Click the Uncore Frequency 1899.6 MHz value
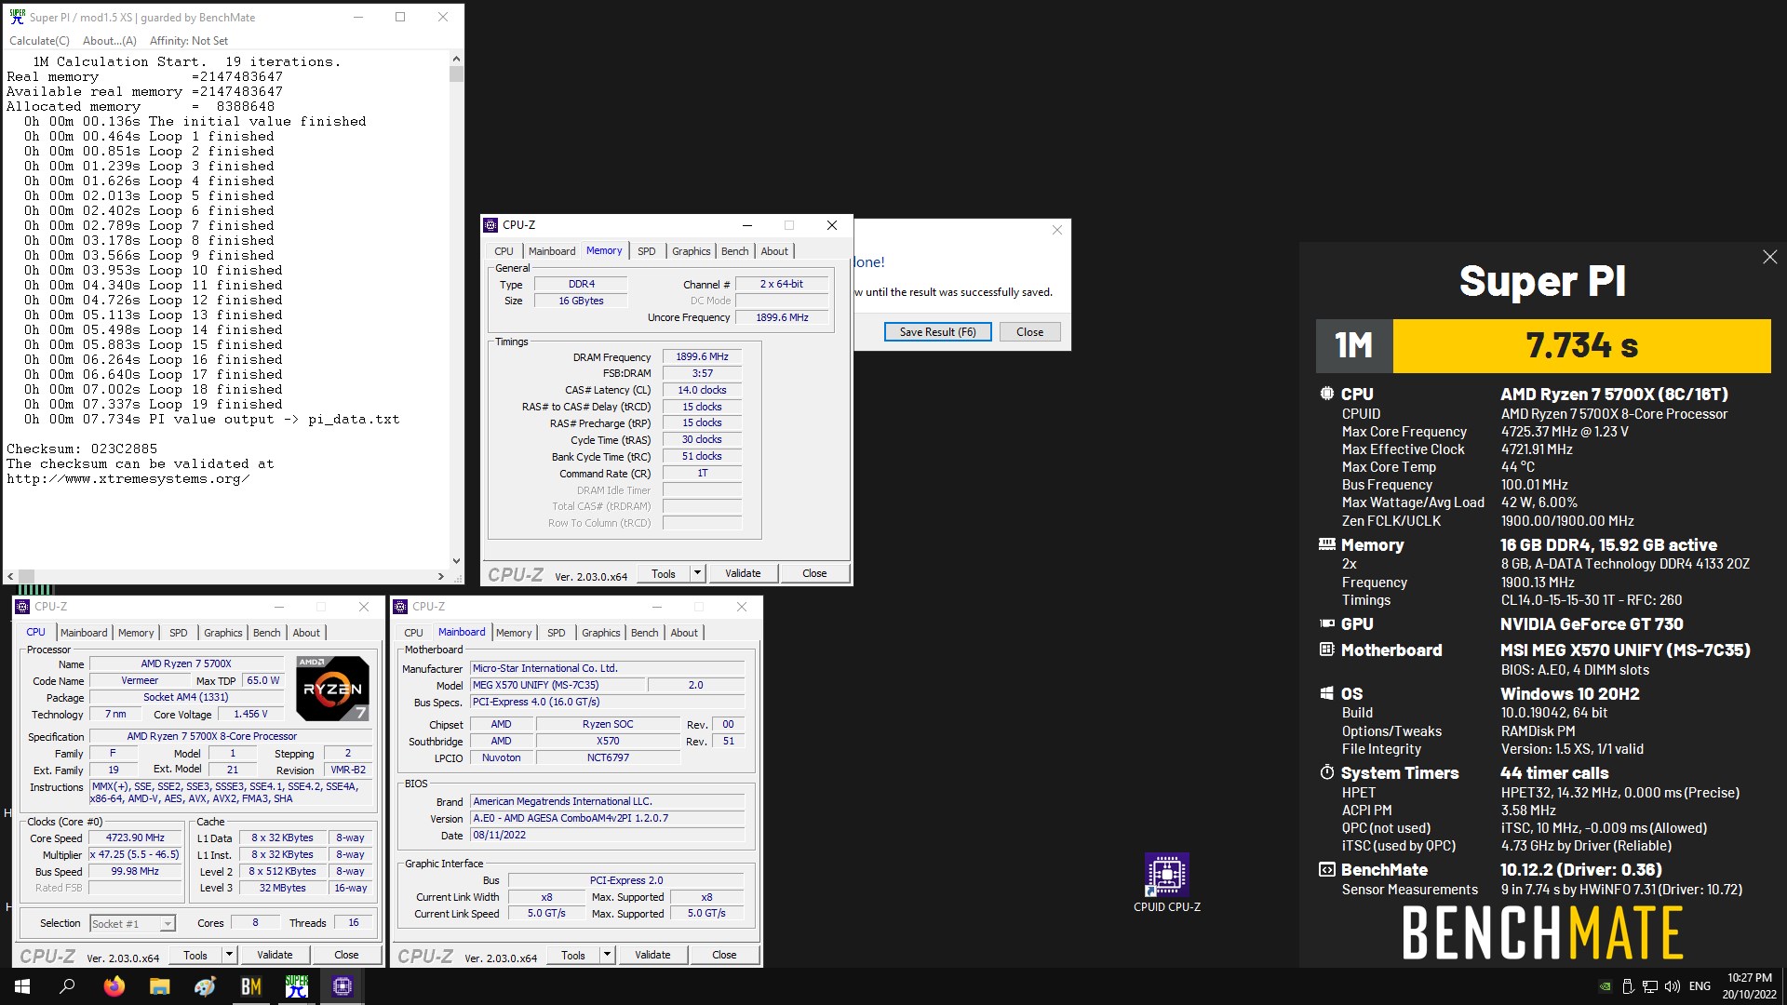 782,317
